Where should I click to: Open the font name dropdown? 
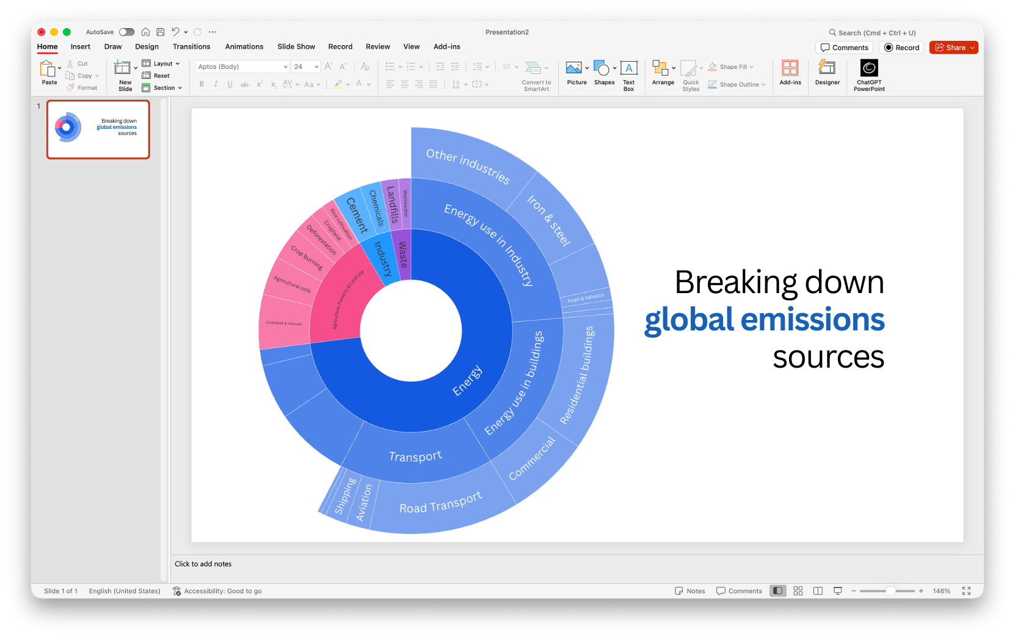coord(285,67)
